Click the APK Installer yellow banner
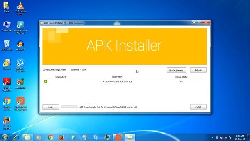This screenshot has width=250, height=141. point(125,46)
